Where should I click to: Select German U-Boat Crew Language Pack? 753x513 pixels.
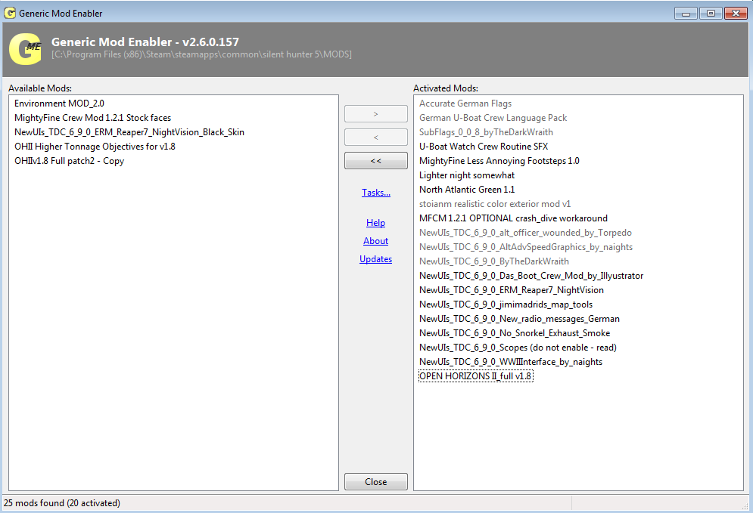coord(493,118)
